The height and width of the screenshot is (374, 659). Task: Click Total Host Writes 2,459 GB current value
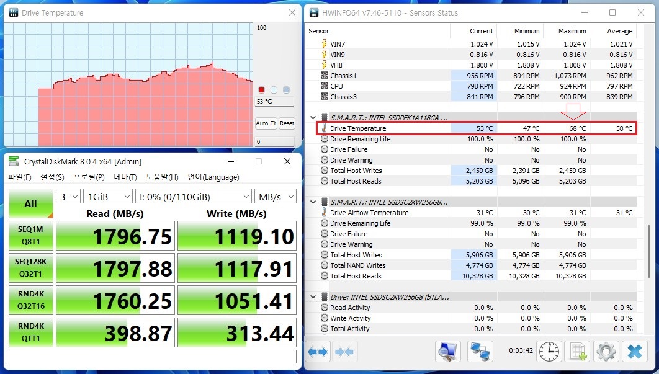tap(479, 171)
